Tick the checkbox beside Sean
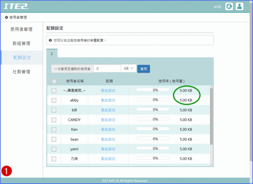253x184 pixels. click(54, 139)
